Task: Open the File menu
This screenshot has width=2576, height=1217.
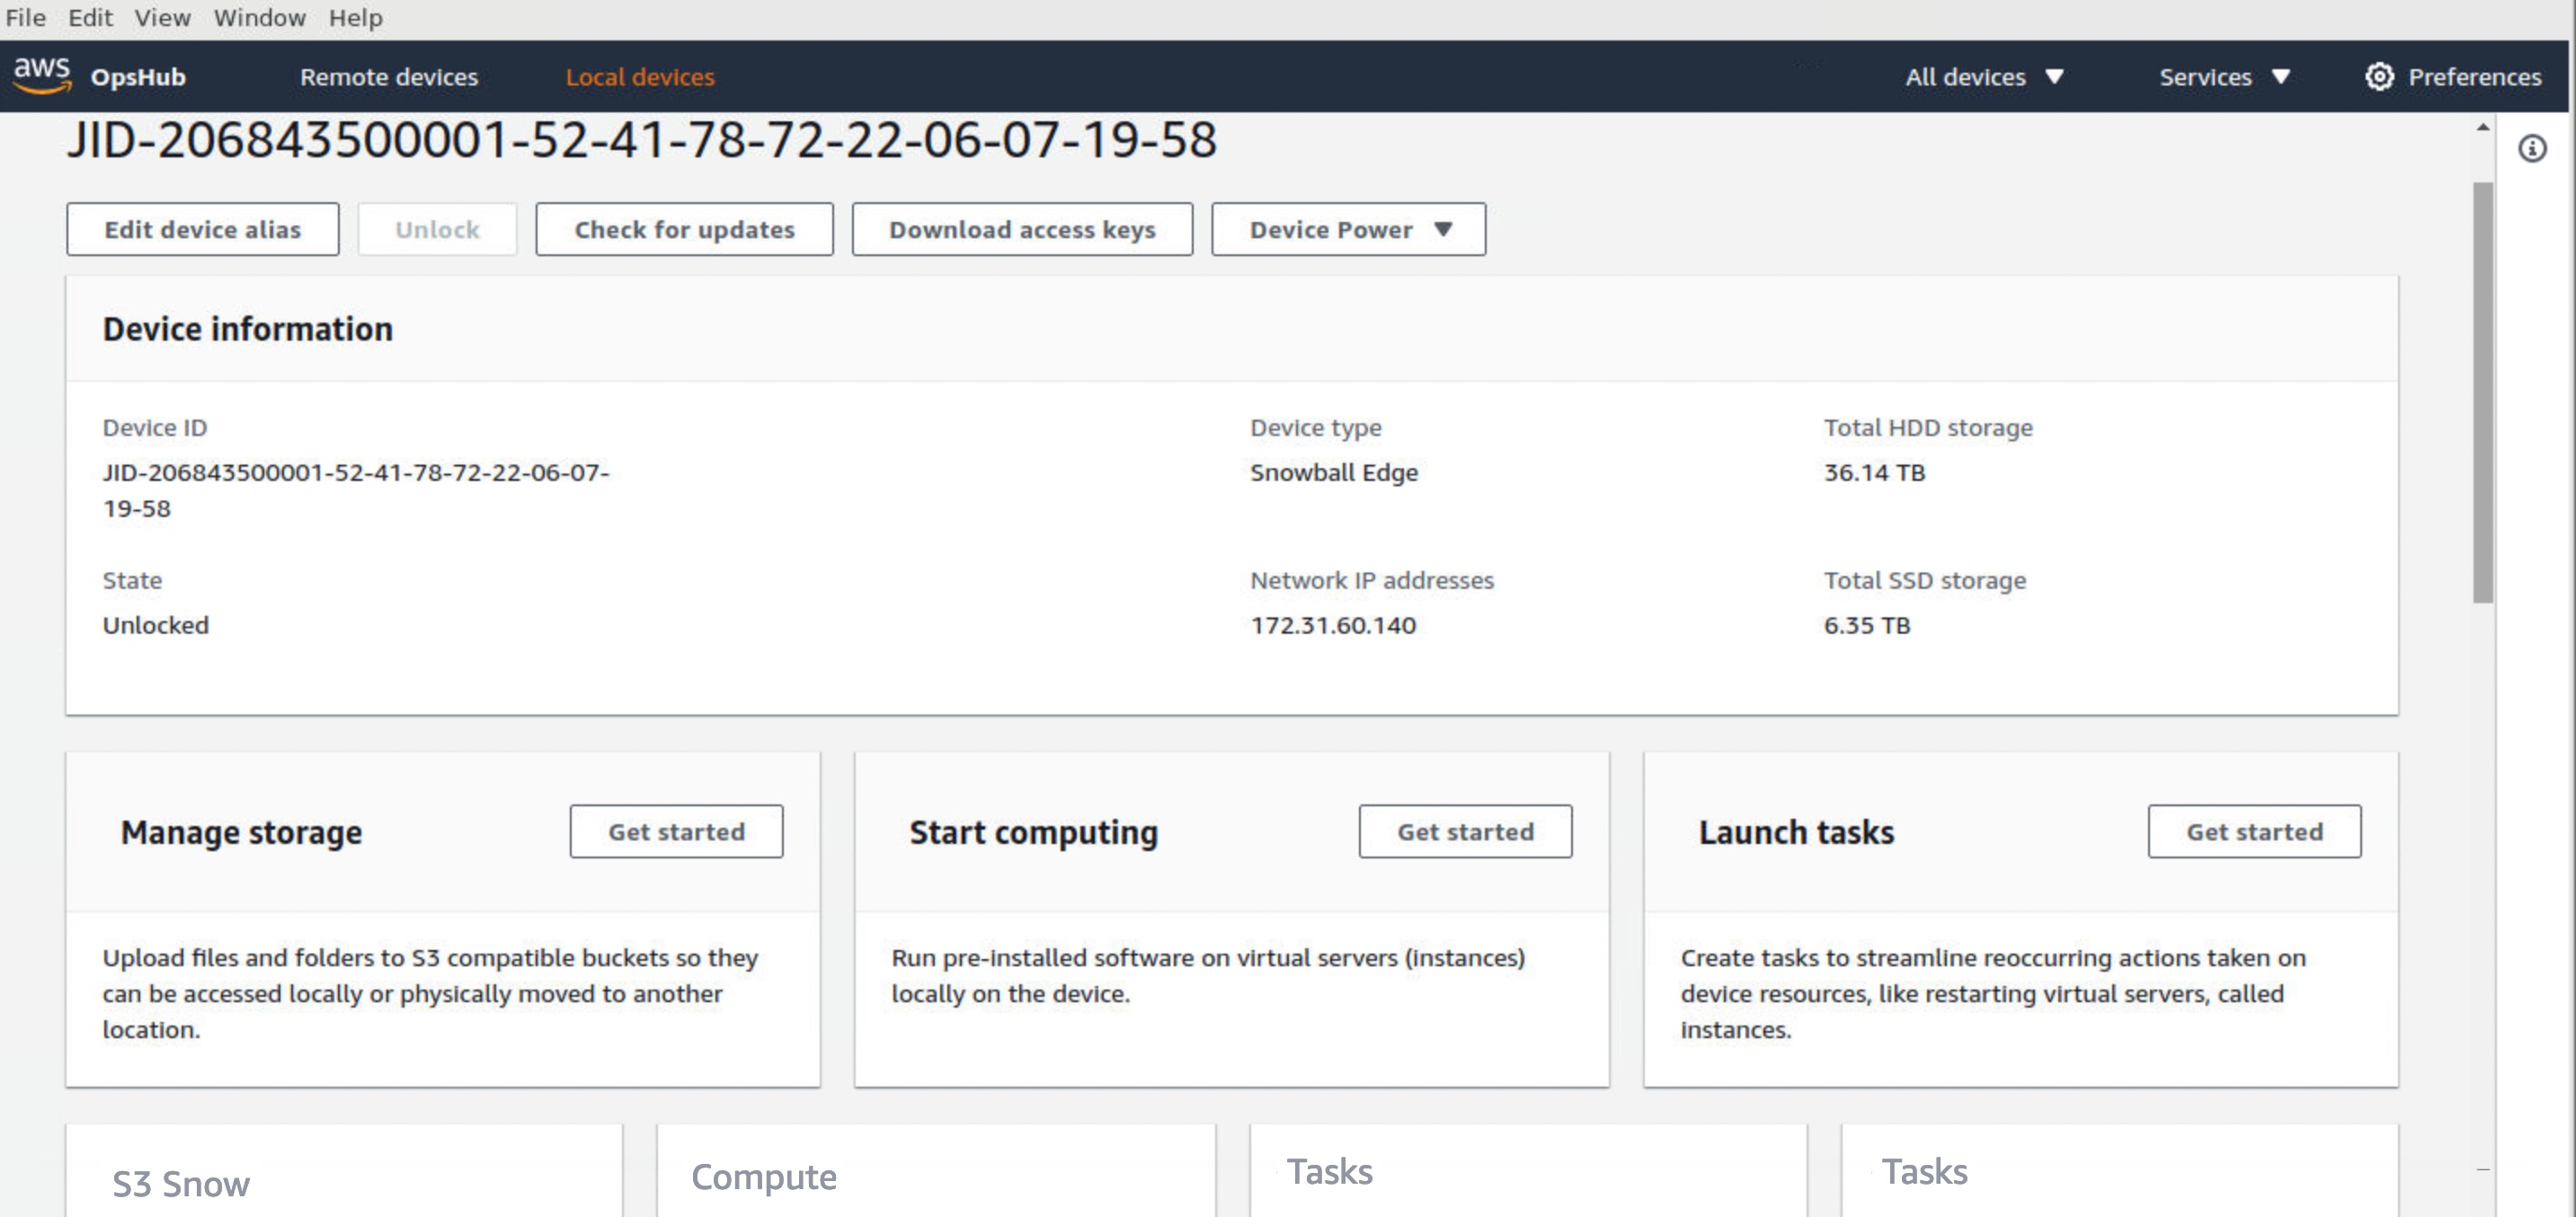Action: tap(26, 18)
